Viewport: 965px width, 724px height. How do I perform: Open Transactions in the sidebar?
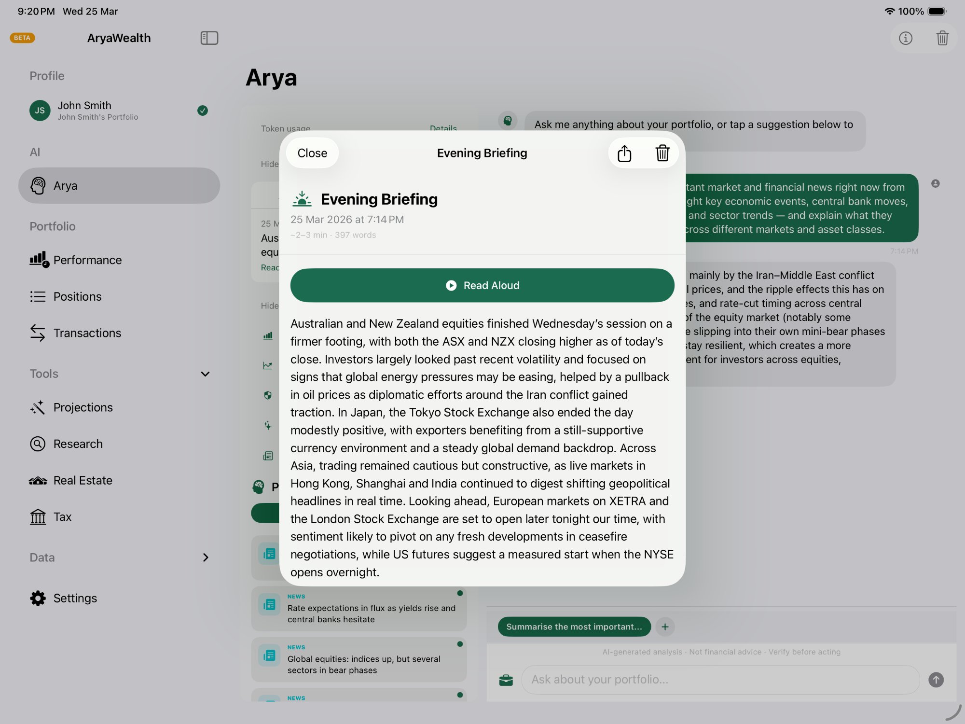[x=87, y=333]
